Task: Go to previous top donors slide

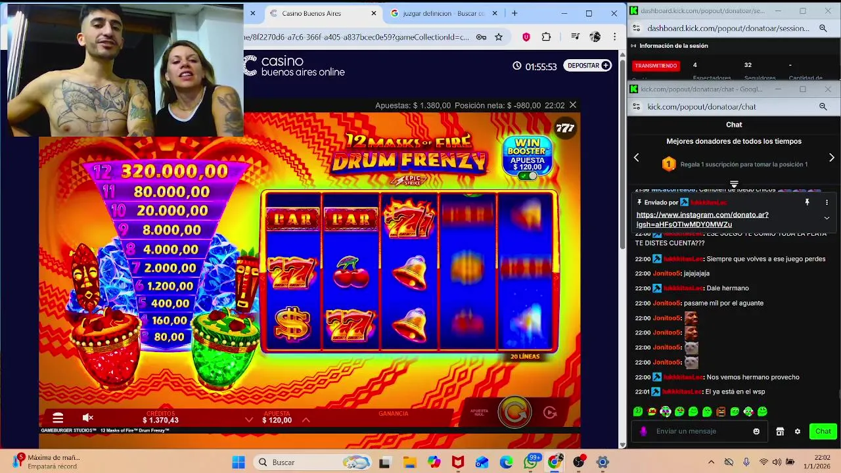Action: click(636, 158)
